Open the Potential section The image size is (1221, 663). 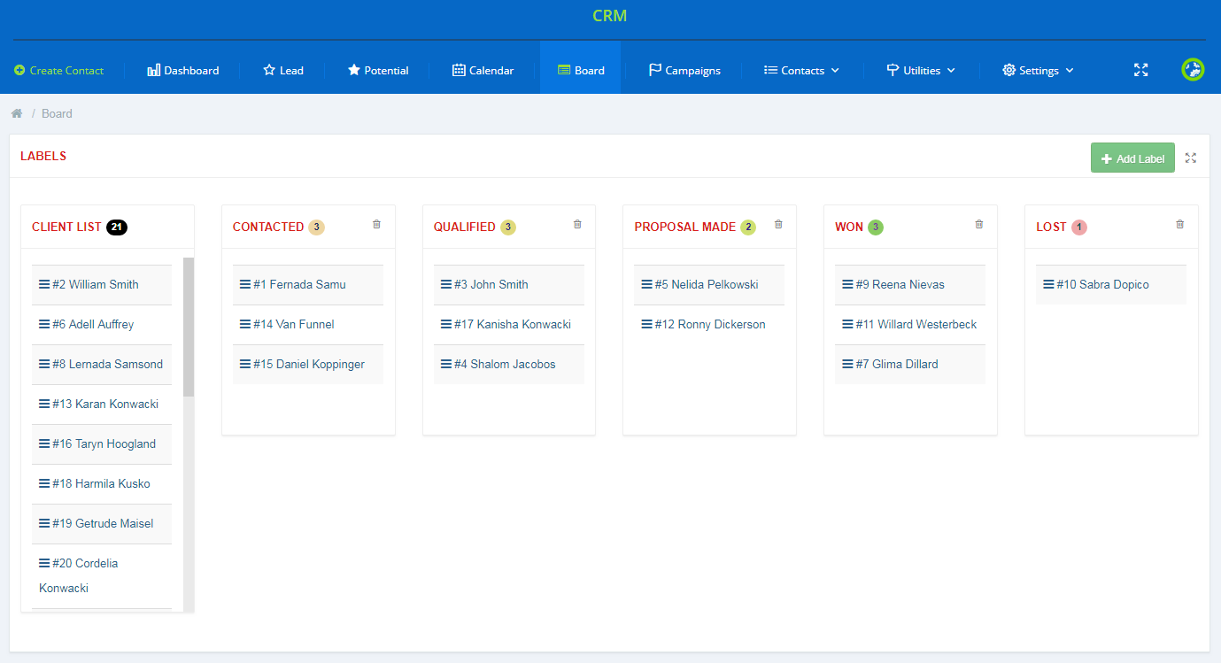click(x=378, y=70)
